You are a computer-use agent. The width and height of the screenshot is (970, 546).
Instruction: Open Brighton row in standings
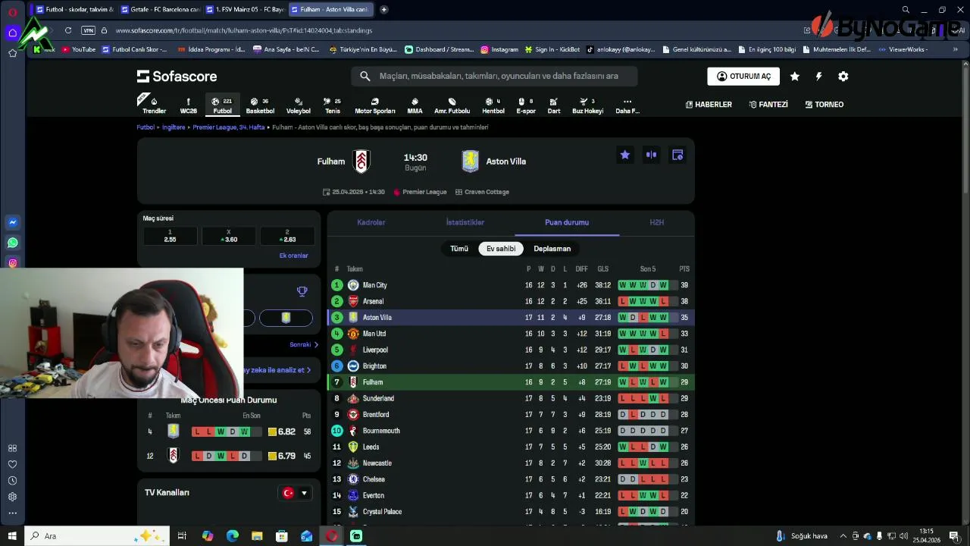[x=511, y=366]
